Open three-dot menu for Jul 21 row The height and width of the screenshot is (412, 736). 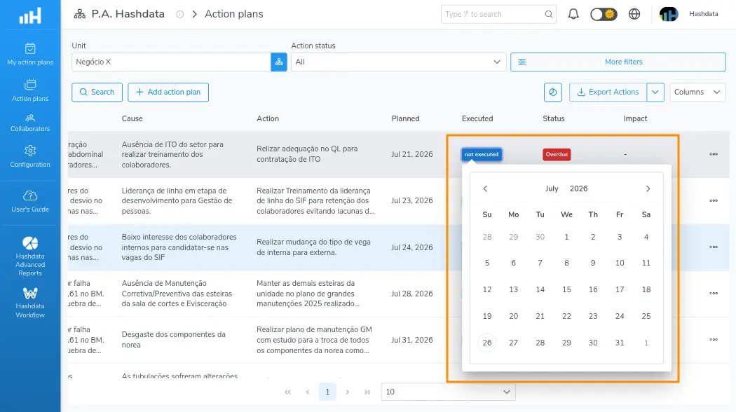click(x=714, y=154)
